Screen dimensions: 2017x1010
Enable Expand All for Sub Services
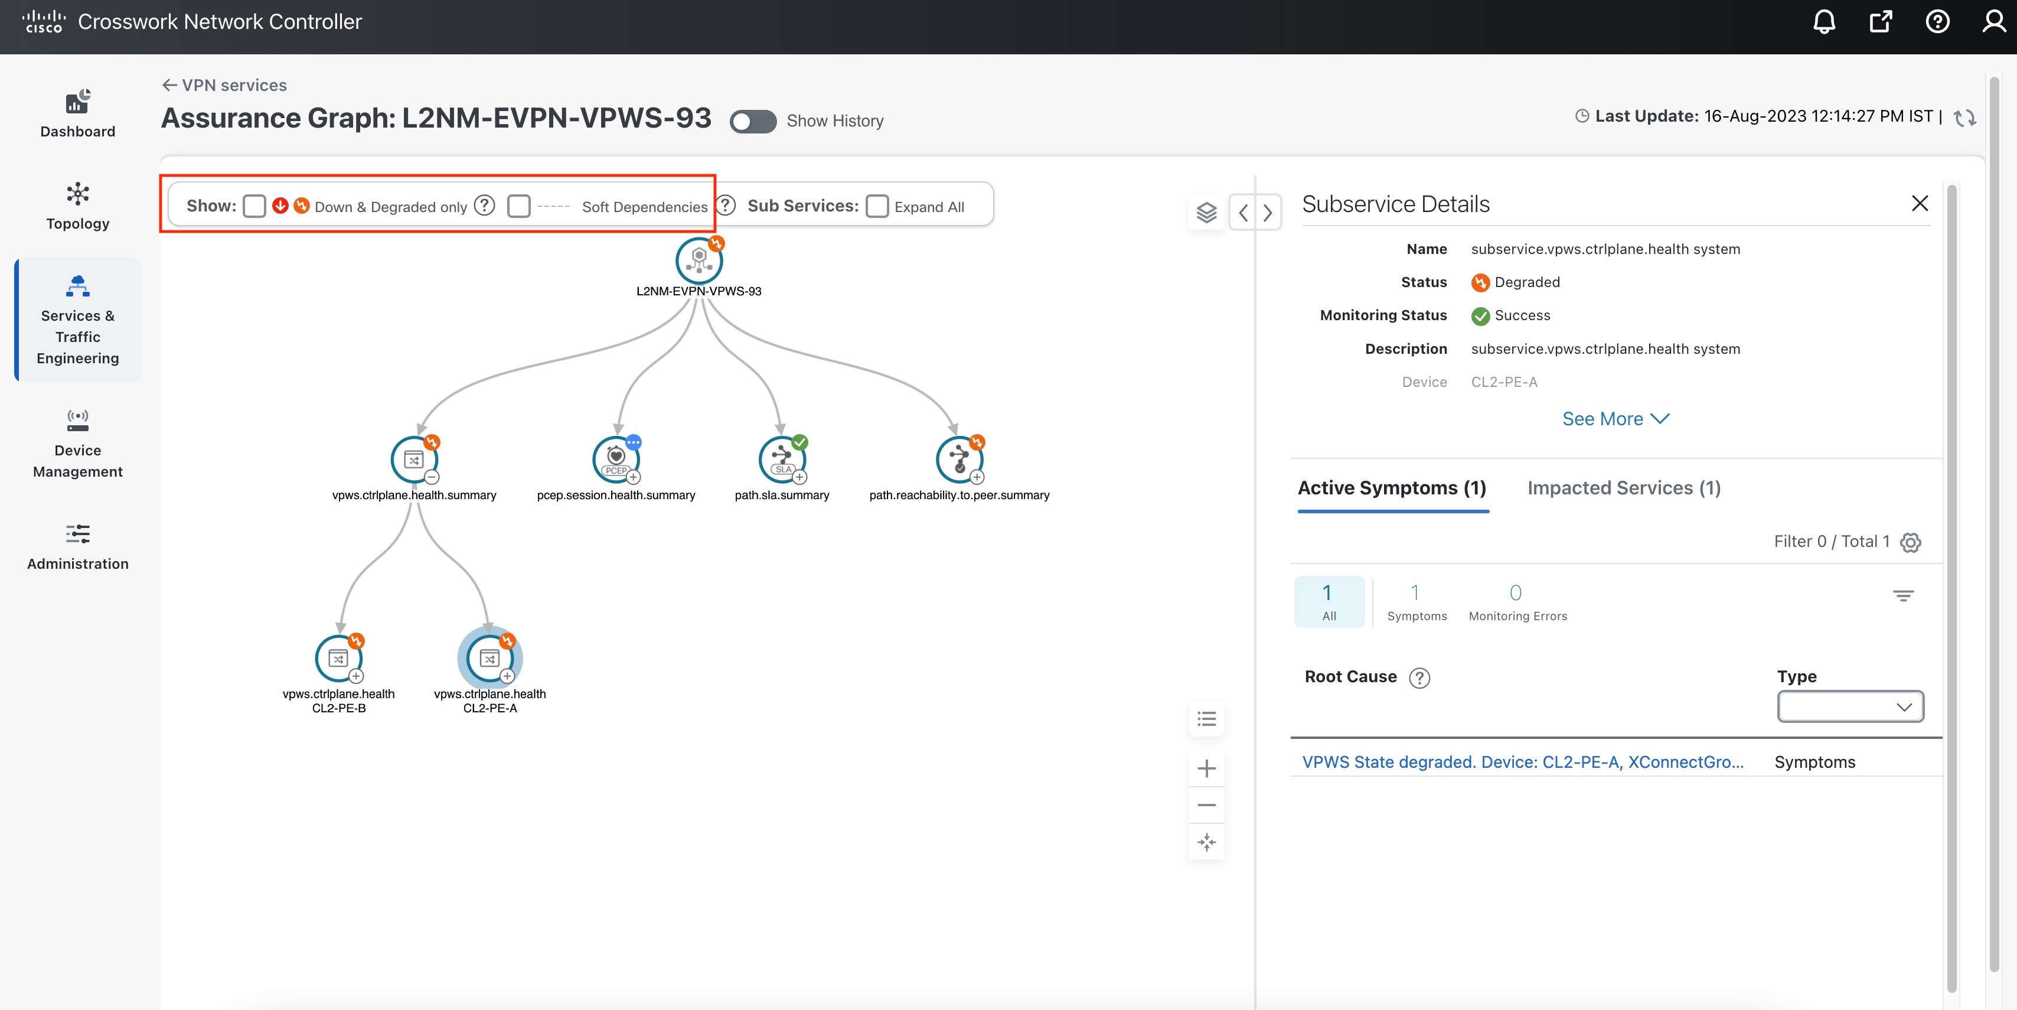(x=876, y=206)
